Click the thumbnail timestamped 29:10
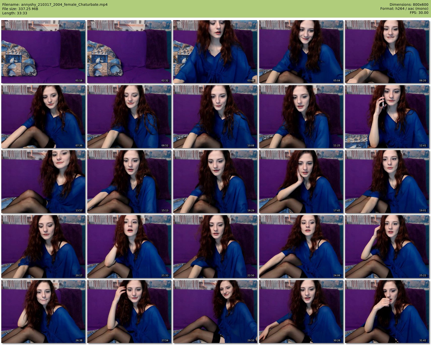 [x=215, y=312]
